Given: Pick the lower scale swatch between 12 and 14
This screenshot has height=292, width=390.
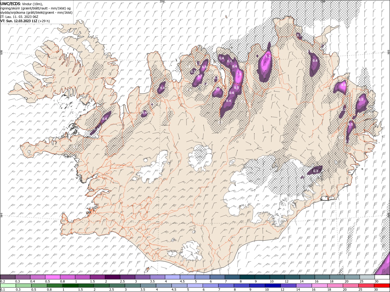Looking at the screenshot, I should 288,286.
